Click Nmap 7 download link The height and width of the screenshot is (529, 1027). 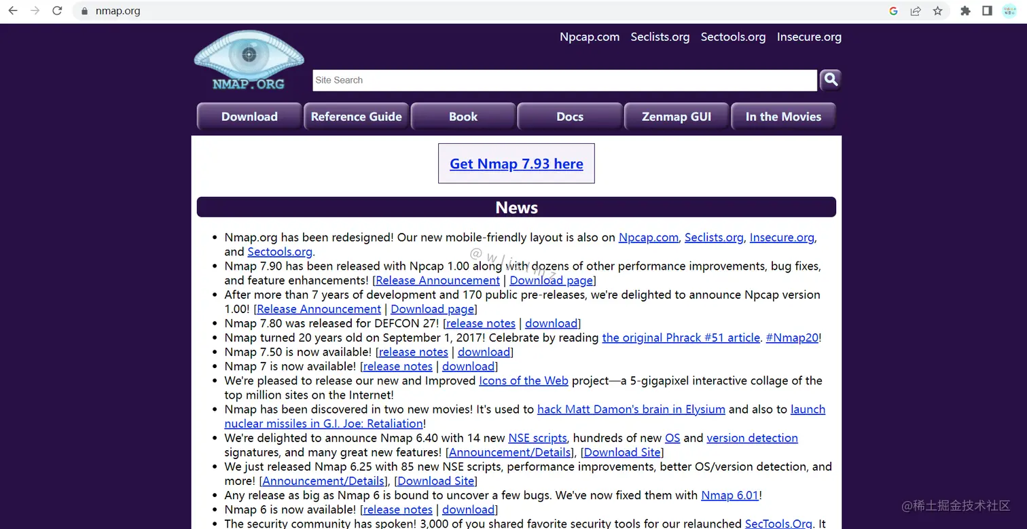click(x=468, y=366)
